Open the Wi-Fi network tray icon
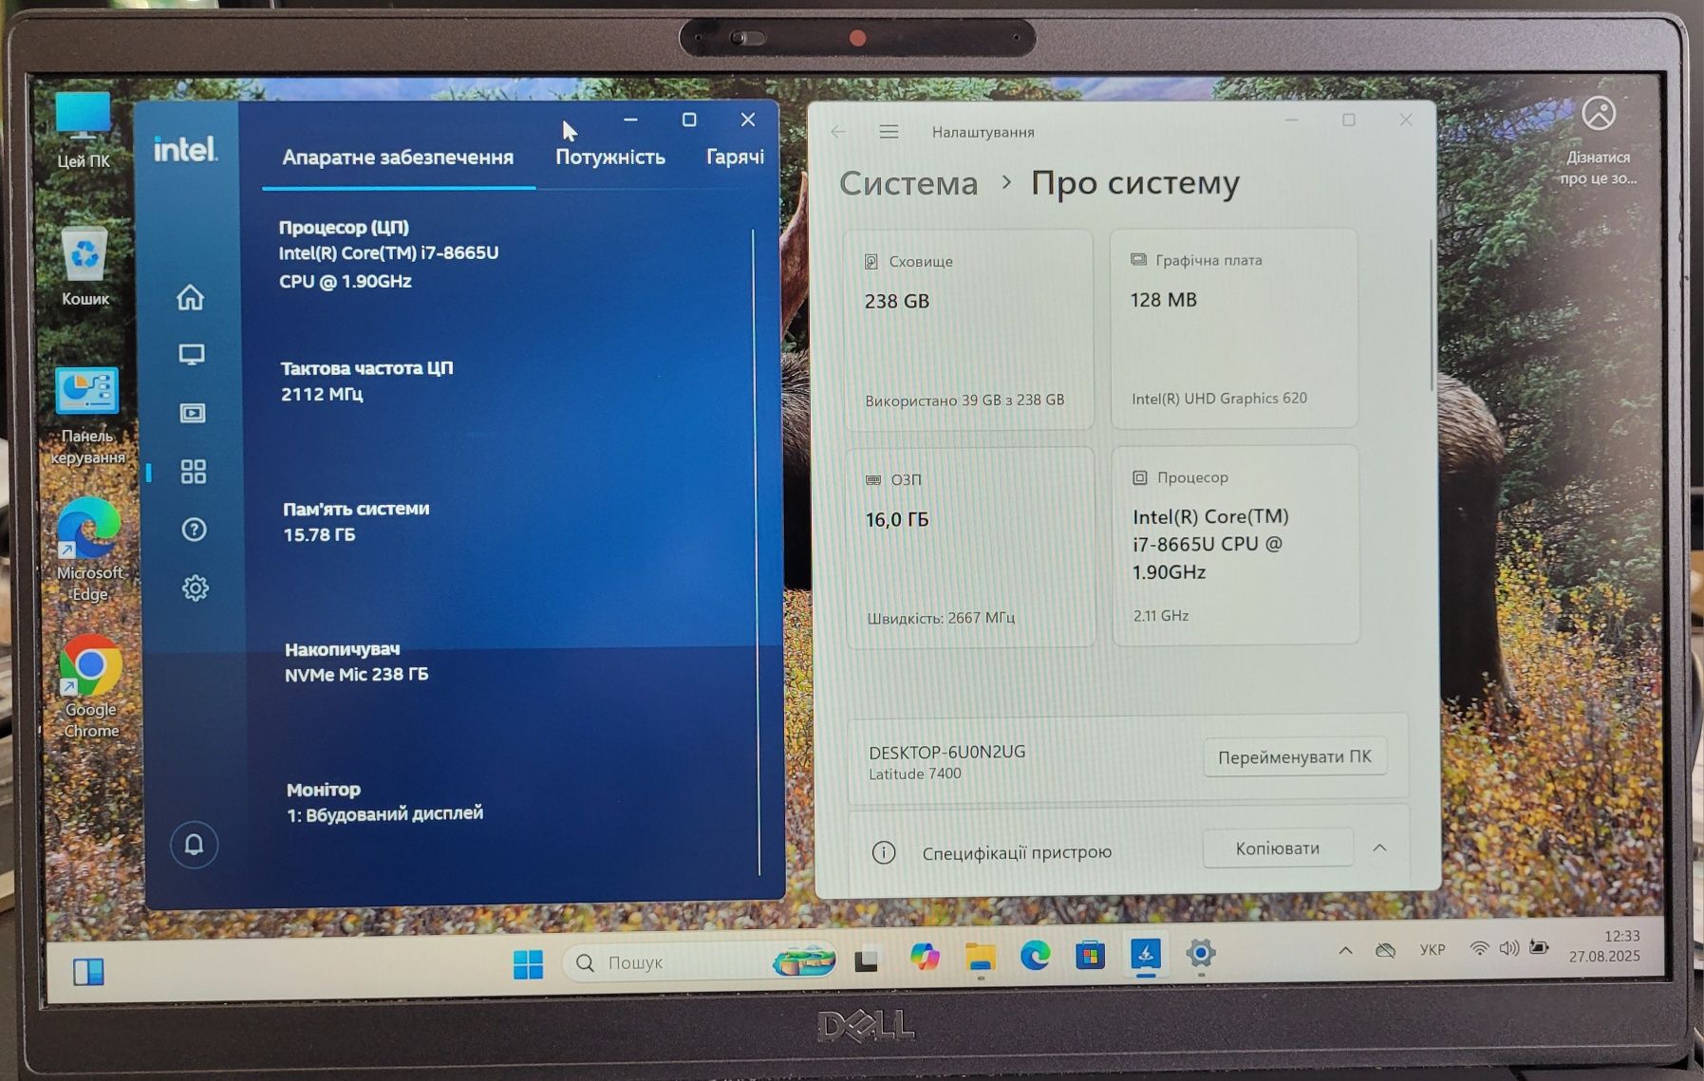The height and width of the screenshot is (1081, 1704). pos(1479,948)
